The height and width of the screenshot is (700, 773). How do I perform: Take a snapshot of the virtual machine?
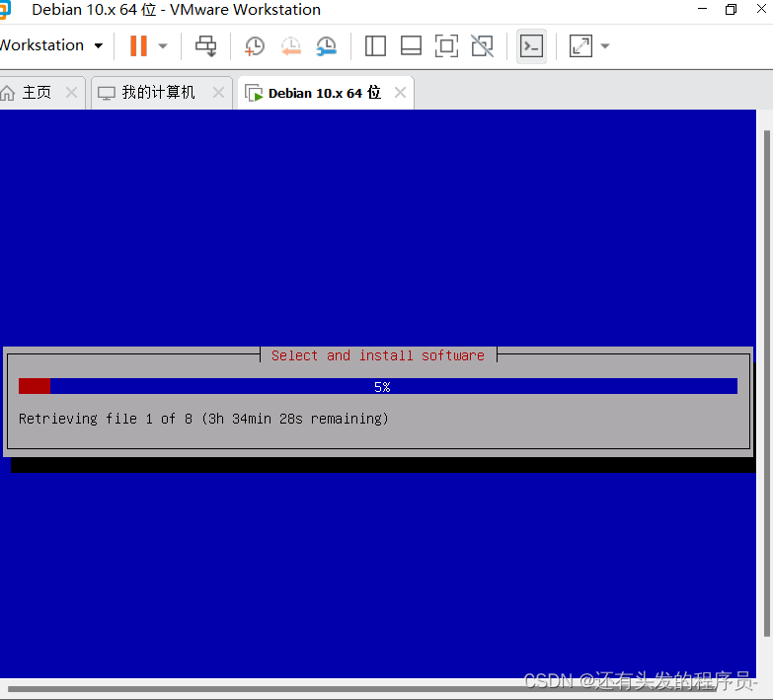coord(255,45)
